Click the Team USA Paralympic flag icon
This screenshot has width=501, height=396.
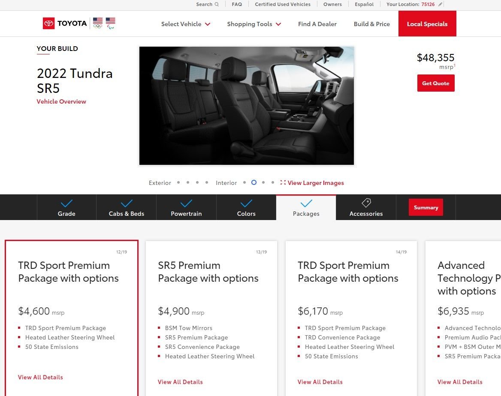click(111, 23)
